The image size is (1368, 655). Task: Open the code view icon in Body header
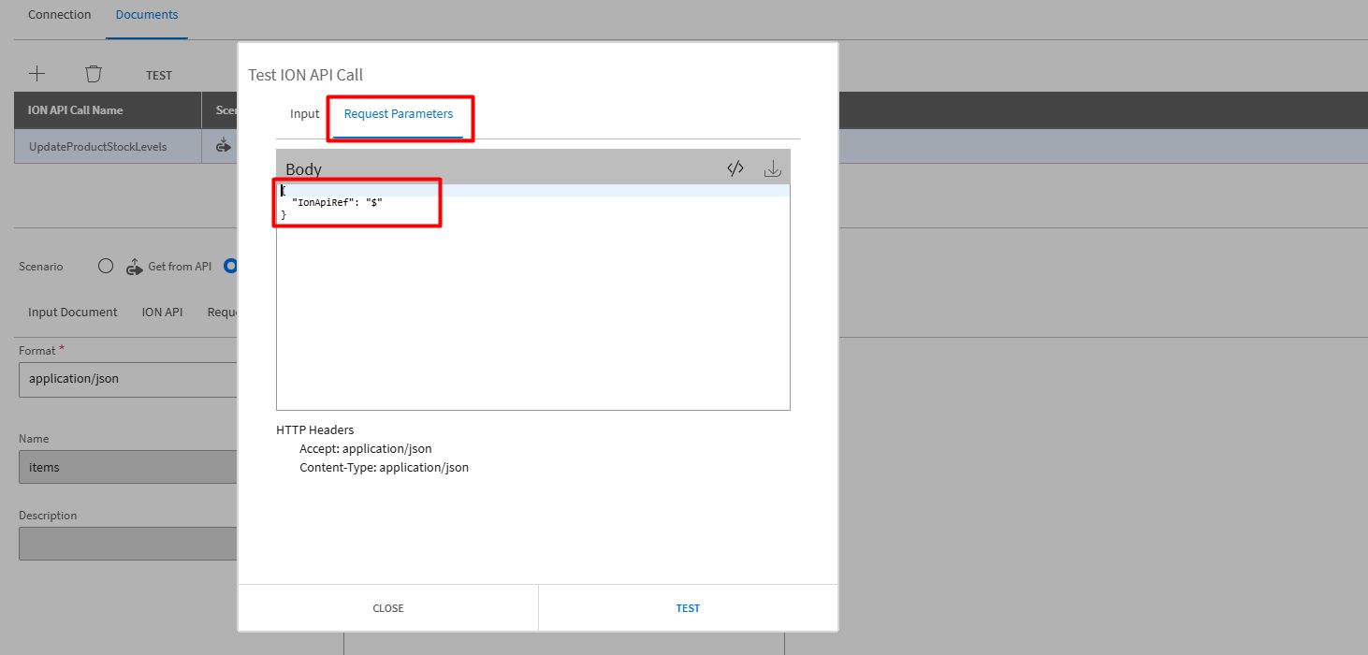(x=735, y=168)
